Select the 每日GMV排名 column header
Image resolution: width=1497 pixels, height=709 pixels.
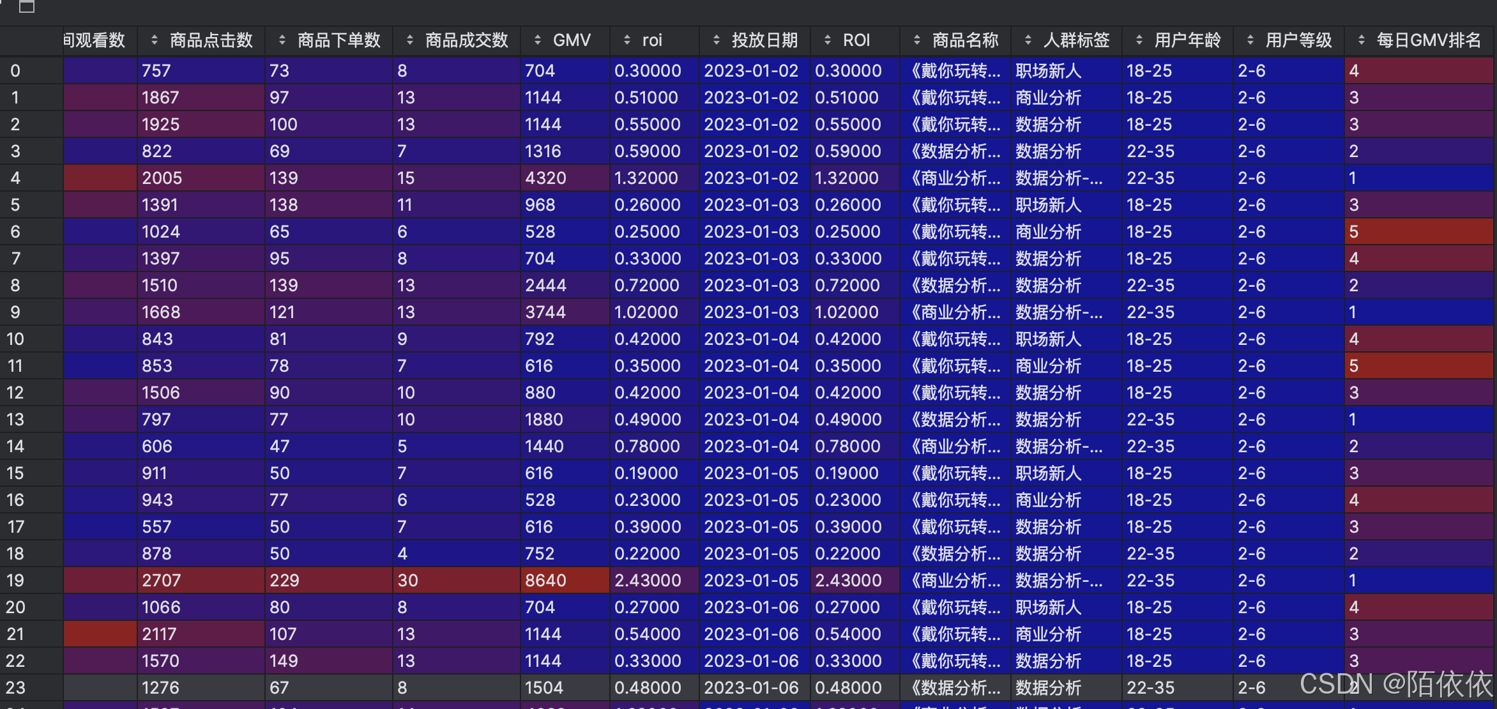click(x=1428, y=40)
